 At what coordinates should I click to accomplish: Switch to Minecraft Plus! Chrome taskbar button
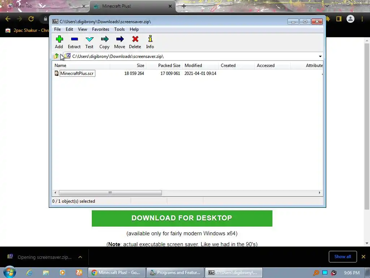(117, 273)
